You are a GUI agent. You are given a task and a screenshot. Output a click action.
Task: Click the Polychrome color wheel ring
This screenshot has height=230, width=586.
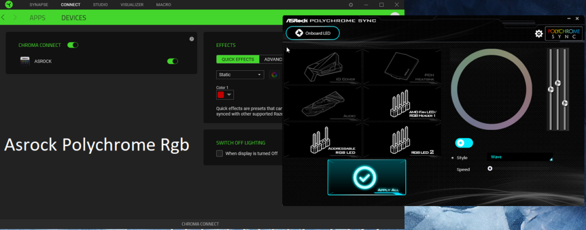point(492,51)
